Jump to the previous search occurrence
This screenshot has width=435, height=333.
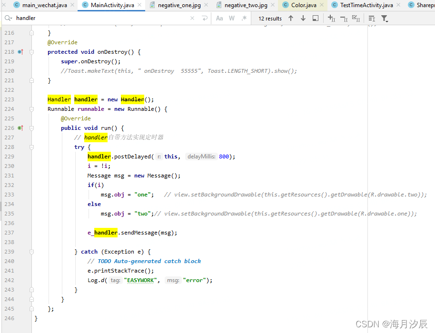(x=291, y=18)
